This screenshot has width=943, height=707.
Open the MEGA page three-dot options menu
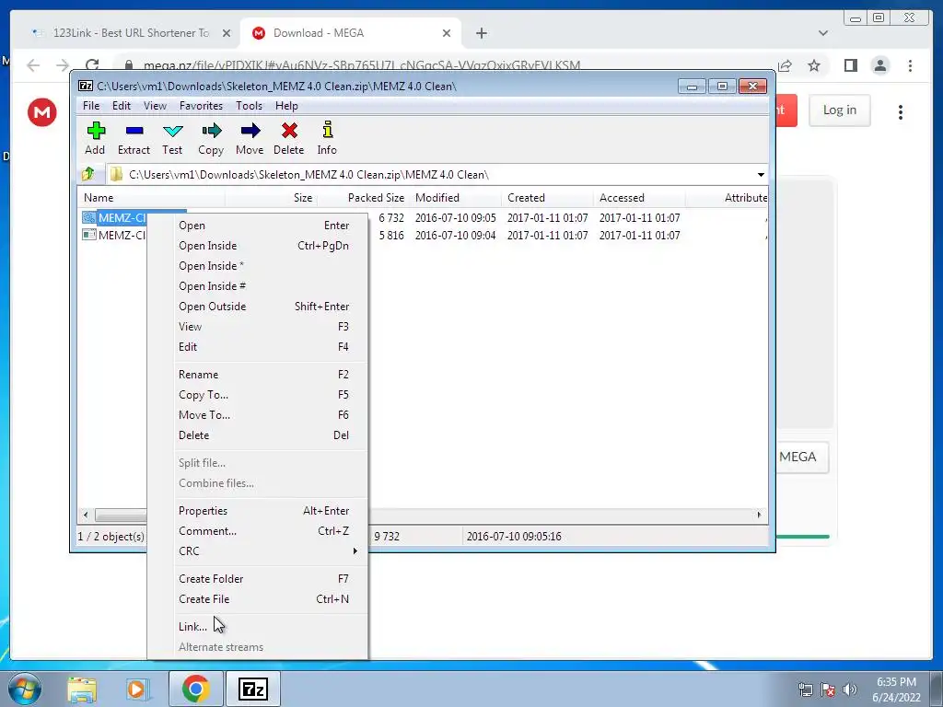point(901,111)
